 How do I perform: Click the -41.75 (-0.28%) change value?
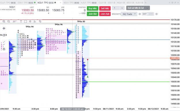coord(27,13)
